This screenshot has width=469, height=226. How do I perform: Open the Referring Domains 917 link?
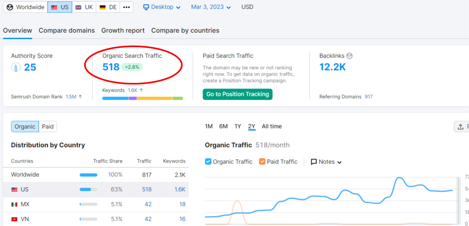click(369, 97)
